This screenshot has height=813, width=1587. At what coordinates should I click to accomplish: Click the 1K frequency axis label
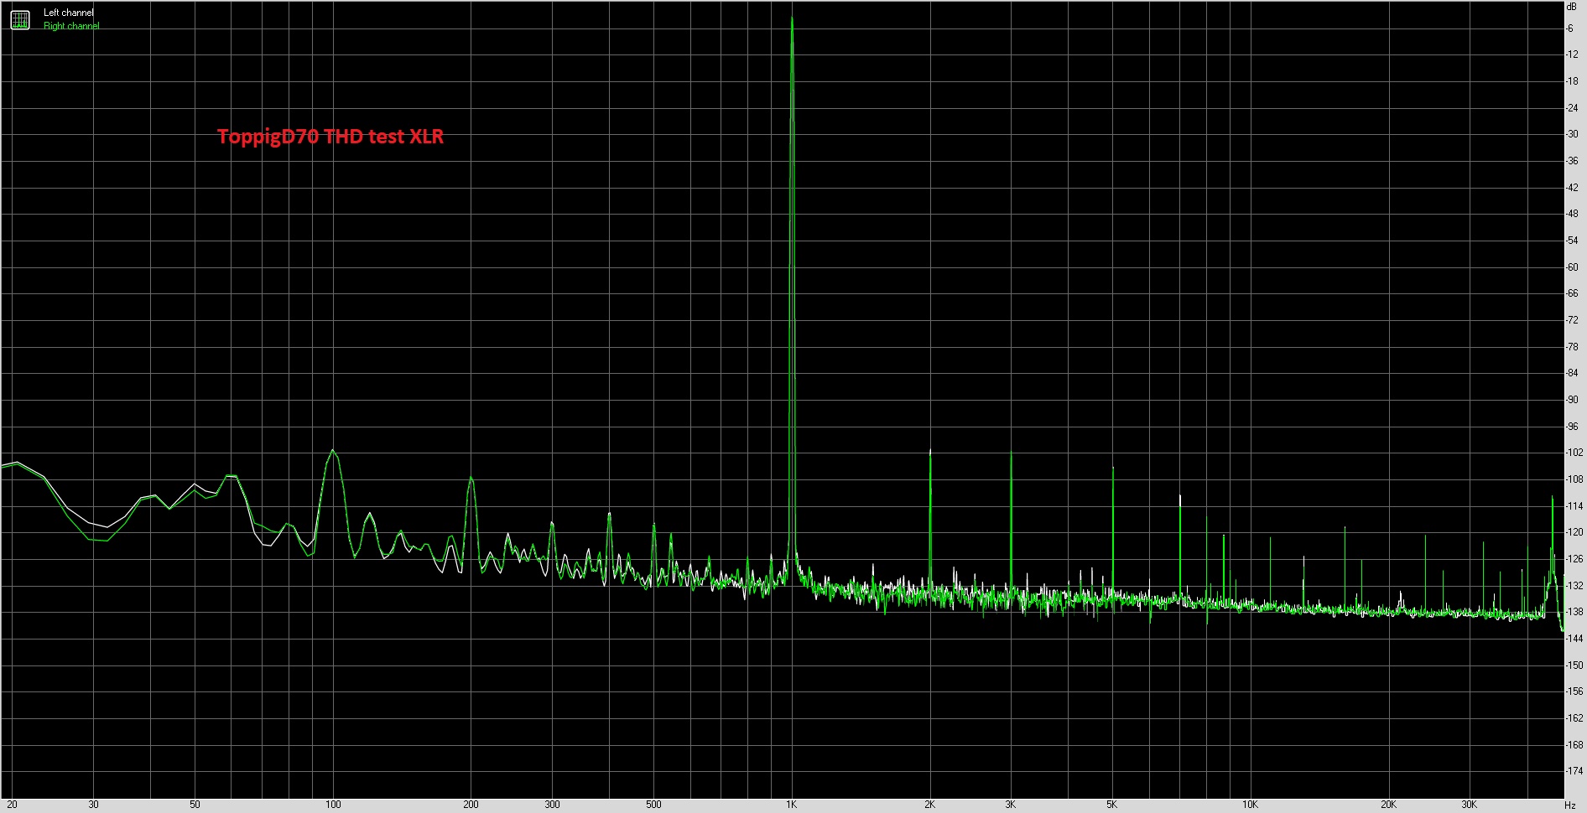(791, 805)
